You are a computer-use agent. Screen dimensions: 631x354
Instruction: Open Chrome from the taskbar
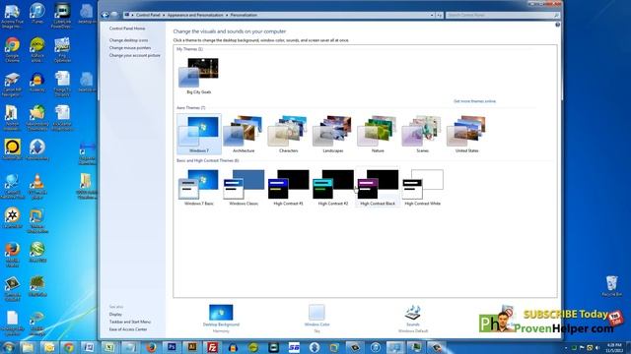pos(69,347)
